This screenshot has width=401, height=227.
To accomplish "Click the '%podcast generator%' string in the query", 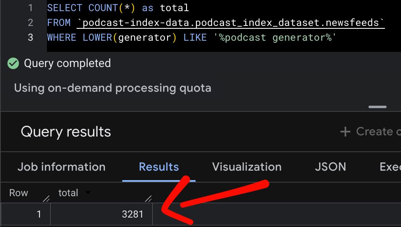I will pyautogui.click(x=275, y=37).
